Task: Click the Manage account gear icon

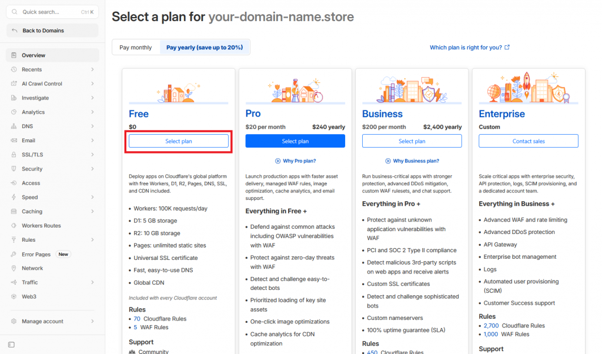Action: coord(14,322)
